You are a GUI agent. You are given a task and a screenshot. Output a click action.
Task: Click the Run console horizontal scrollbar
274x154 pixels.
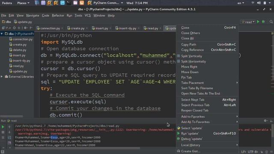[x=77, y=148]
